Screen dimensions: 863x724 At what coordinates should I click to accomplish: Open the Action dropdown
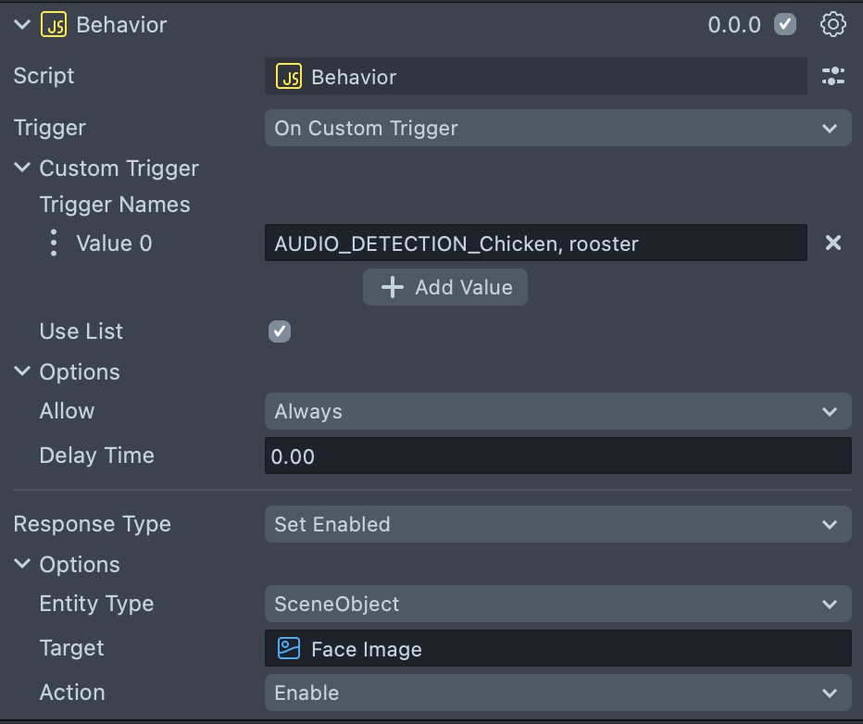point(557,693)
